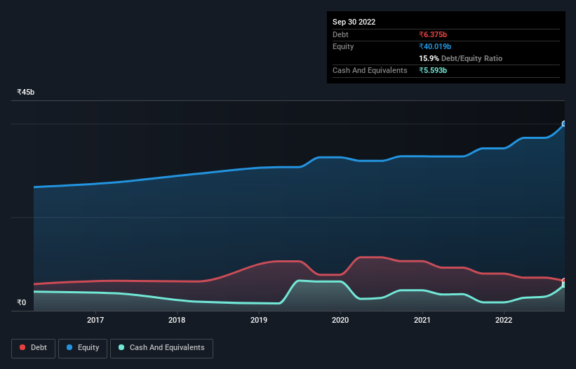
Task: Click the Equity label in tooltip
Action: pos(343,46)
